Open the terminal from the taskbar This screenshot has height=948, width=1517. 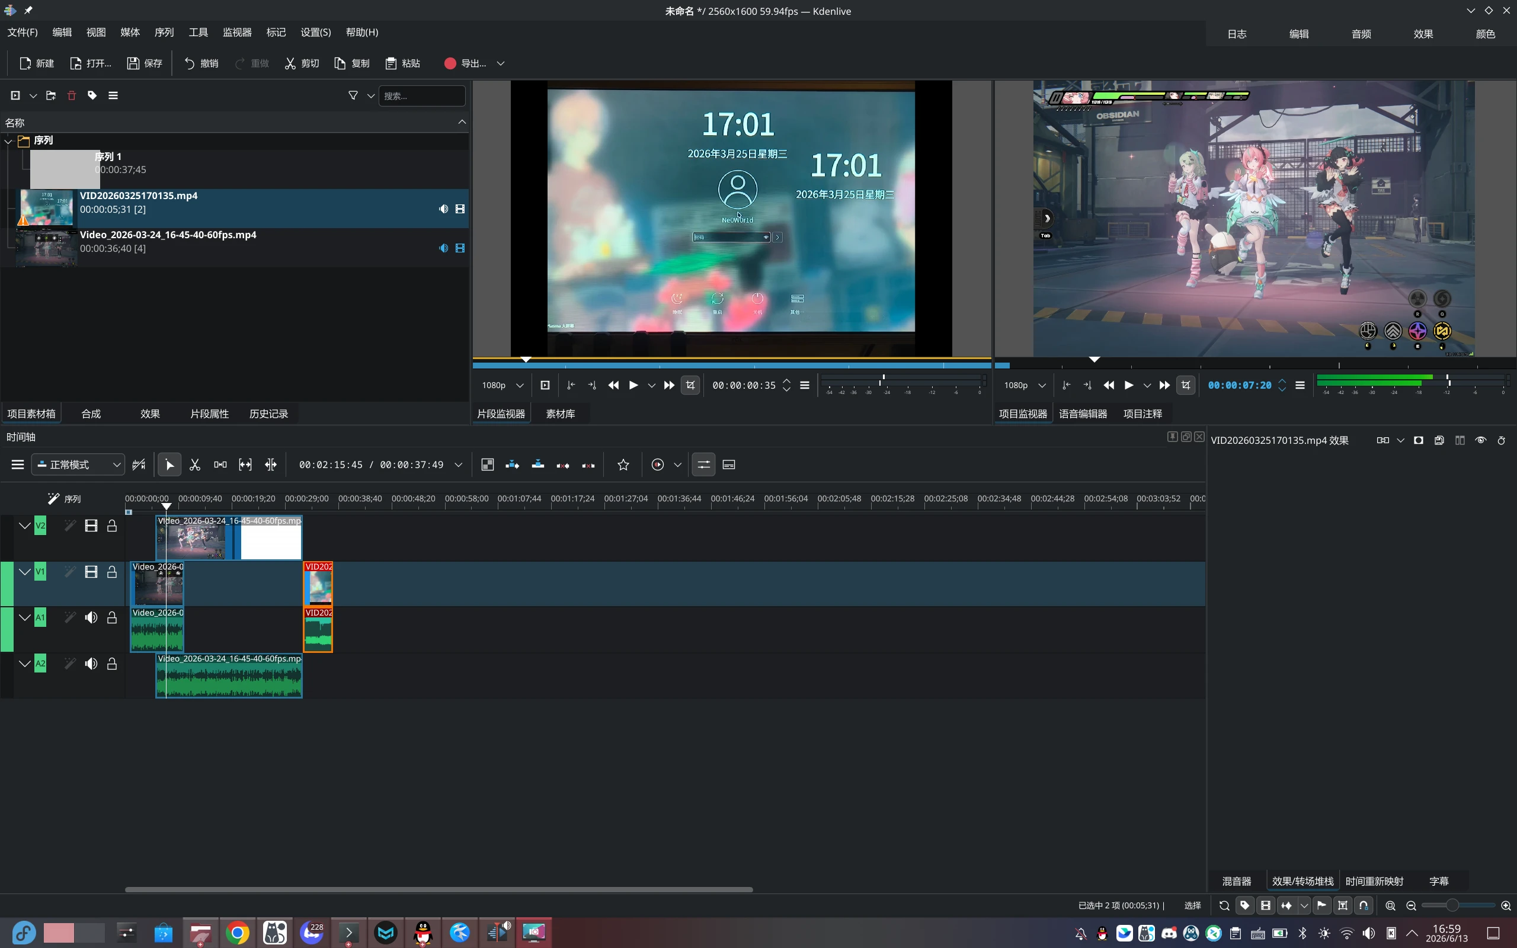(348, 933)
